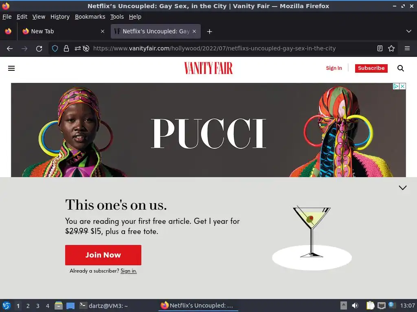Click the Vanity Fair logo
Screen dimensions: 417x312
click(x=208, y=68)
